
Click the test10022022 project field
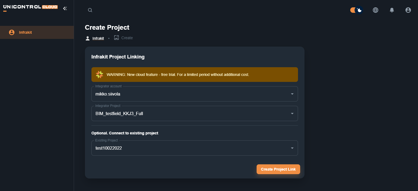pyautogui.click(x=190, y=148)
